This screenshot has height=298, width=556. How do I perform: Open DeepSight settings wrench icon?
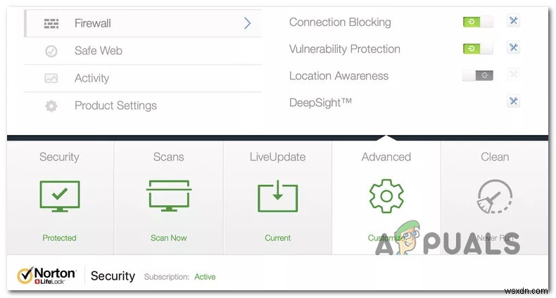514,102
